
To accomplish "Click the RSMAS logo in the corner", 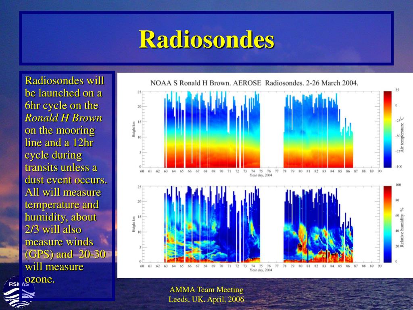I will [x=19, y=292].
